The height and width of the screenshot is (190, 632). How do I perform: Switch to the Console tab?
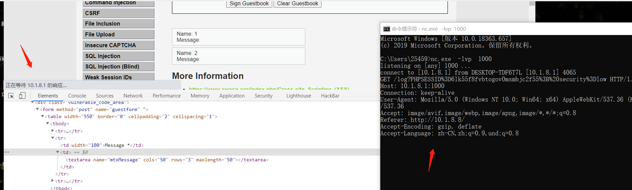77,96
